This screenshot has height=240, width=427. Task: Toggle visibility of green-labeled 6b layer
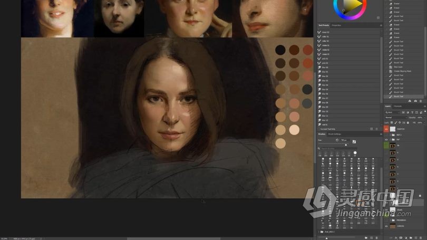[x=386, y=146]
